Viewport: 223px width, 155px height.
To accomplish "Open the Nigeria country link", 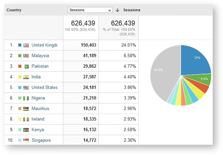I will [38, 98].
